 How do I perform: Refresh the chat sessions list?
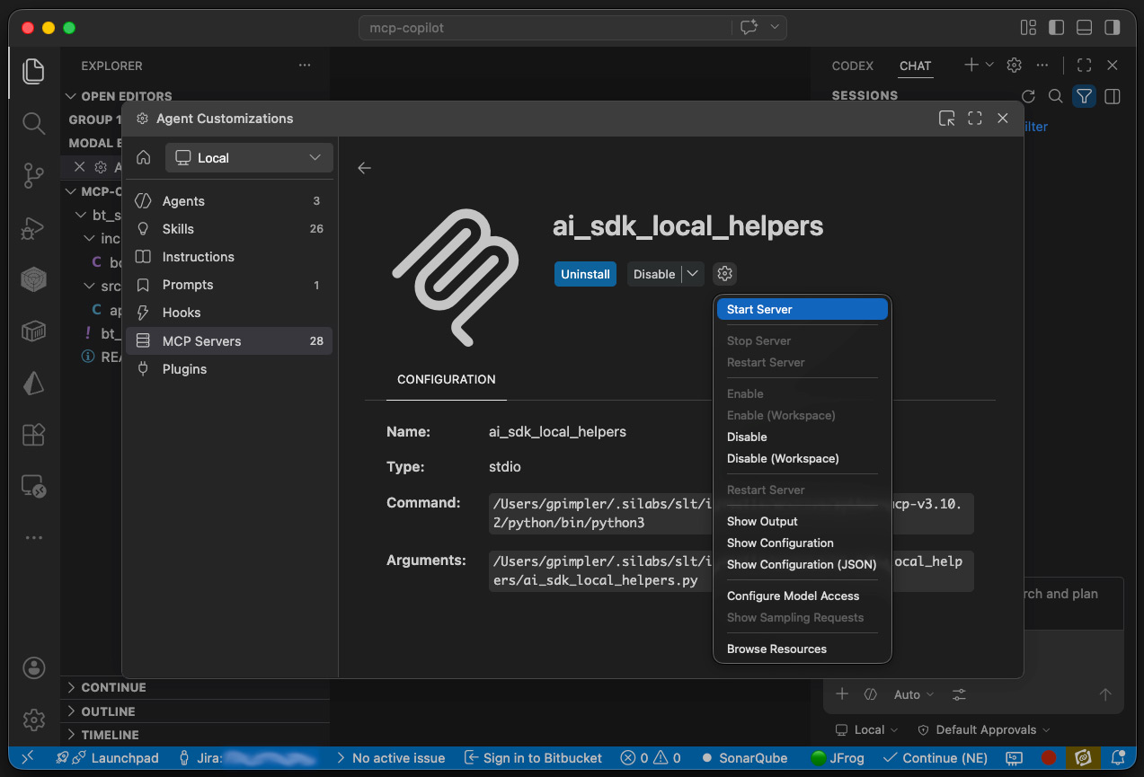[x=1029, y=96]
